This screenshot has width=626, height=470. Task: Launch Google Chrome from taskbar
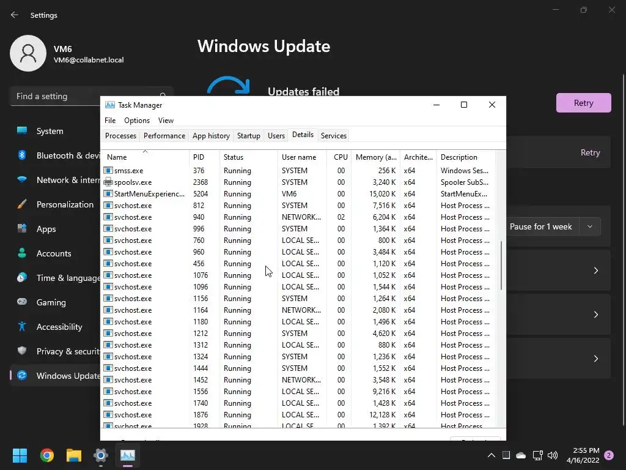point(46,455)
